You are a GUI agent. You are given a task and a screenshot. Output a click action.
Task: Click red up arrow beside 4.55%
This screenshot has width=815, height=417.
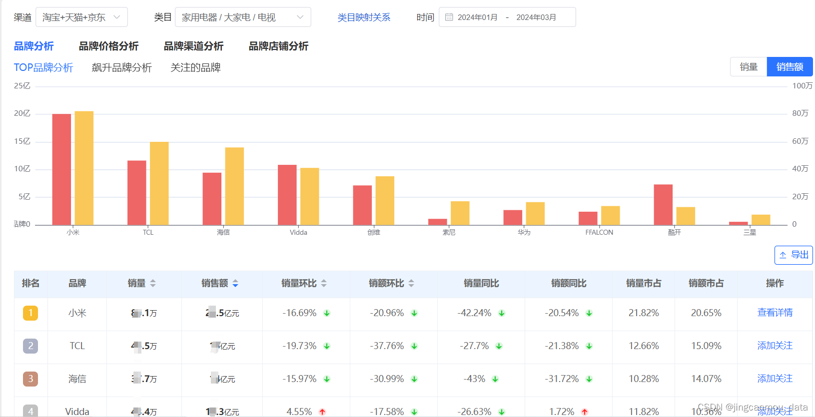pyautogui.click(x=322, y=412)
